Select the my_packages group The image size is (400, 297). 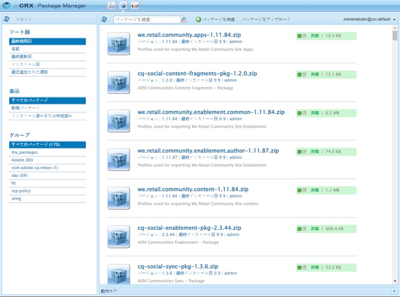pyautogui.click(x=47, y=152)
